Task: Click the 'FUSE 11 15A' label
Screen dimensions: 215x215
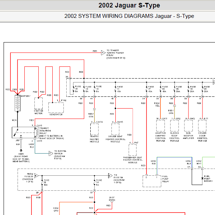Action: [120, 89]
